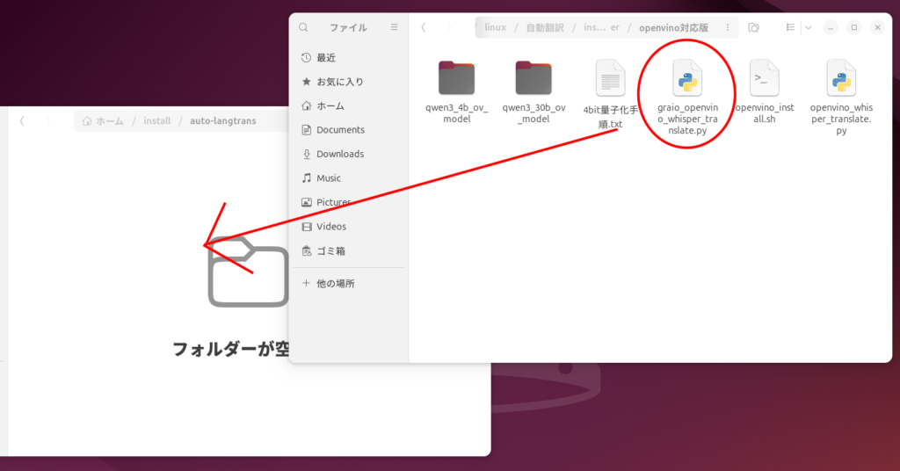Select 最近 (Recent) in the sidebar
The image size is (900, 471).
point(326,58)
